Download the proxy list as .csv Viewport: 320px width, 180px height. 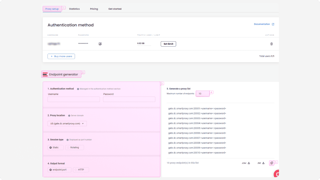(x=246, y=163)
